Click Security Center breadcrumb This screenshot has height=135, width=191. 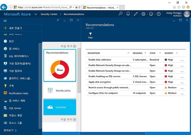coord(49,14)
